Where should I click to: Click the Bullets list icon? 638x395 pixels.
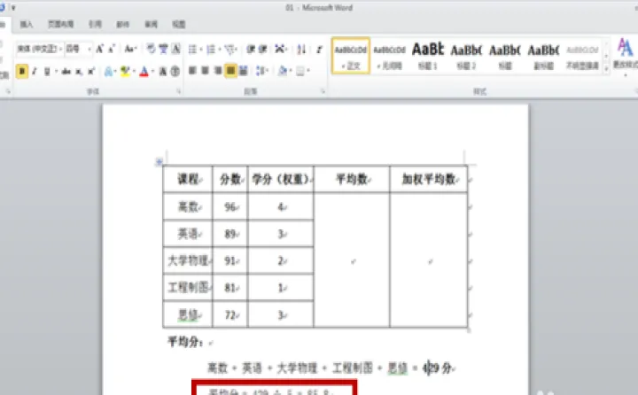[x=192, y=50]
